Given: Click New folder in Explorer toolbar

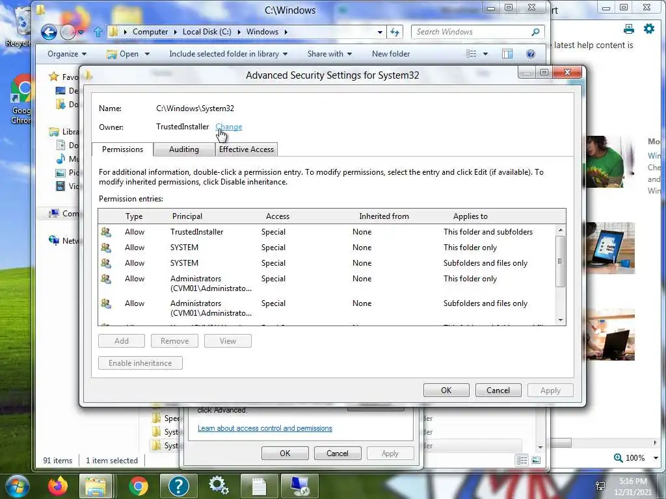Looking at the screenshot, I should point(391,54).
